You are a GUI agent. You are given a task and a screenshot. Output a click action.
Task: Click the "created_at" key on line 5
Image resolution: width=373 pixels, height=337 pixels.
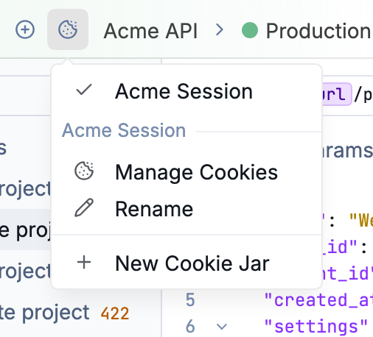tap(318, 299)
